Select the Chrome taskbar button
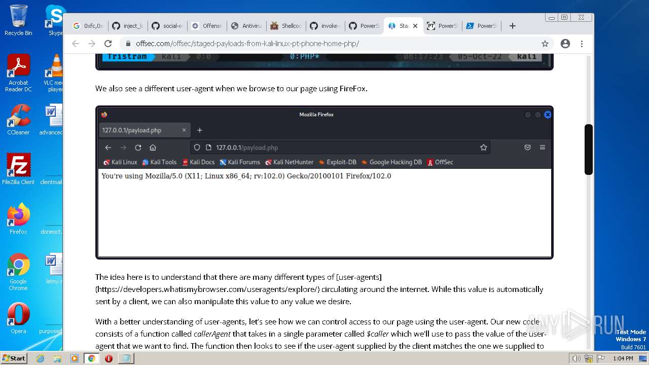Image resolution: width=649 pixels, height=365 pixels. click(x=91, y=358)
